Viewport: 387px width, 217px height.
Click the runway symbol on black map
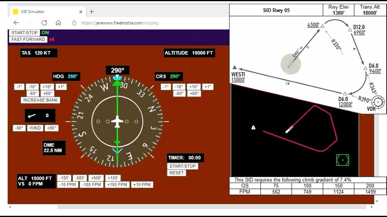tap(289, 129)
